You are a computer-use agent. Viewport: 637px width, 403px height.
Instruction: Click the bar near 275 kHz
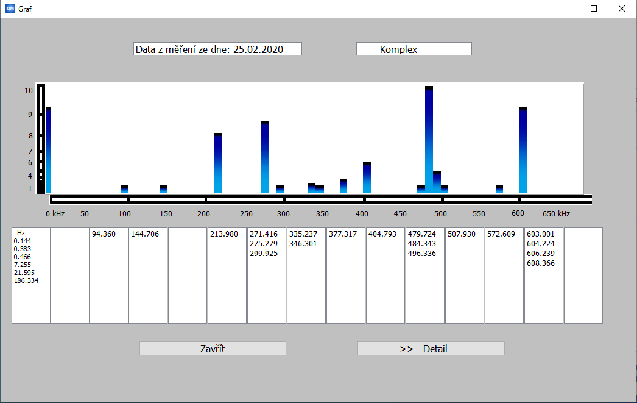coord(265,157)
